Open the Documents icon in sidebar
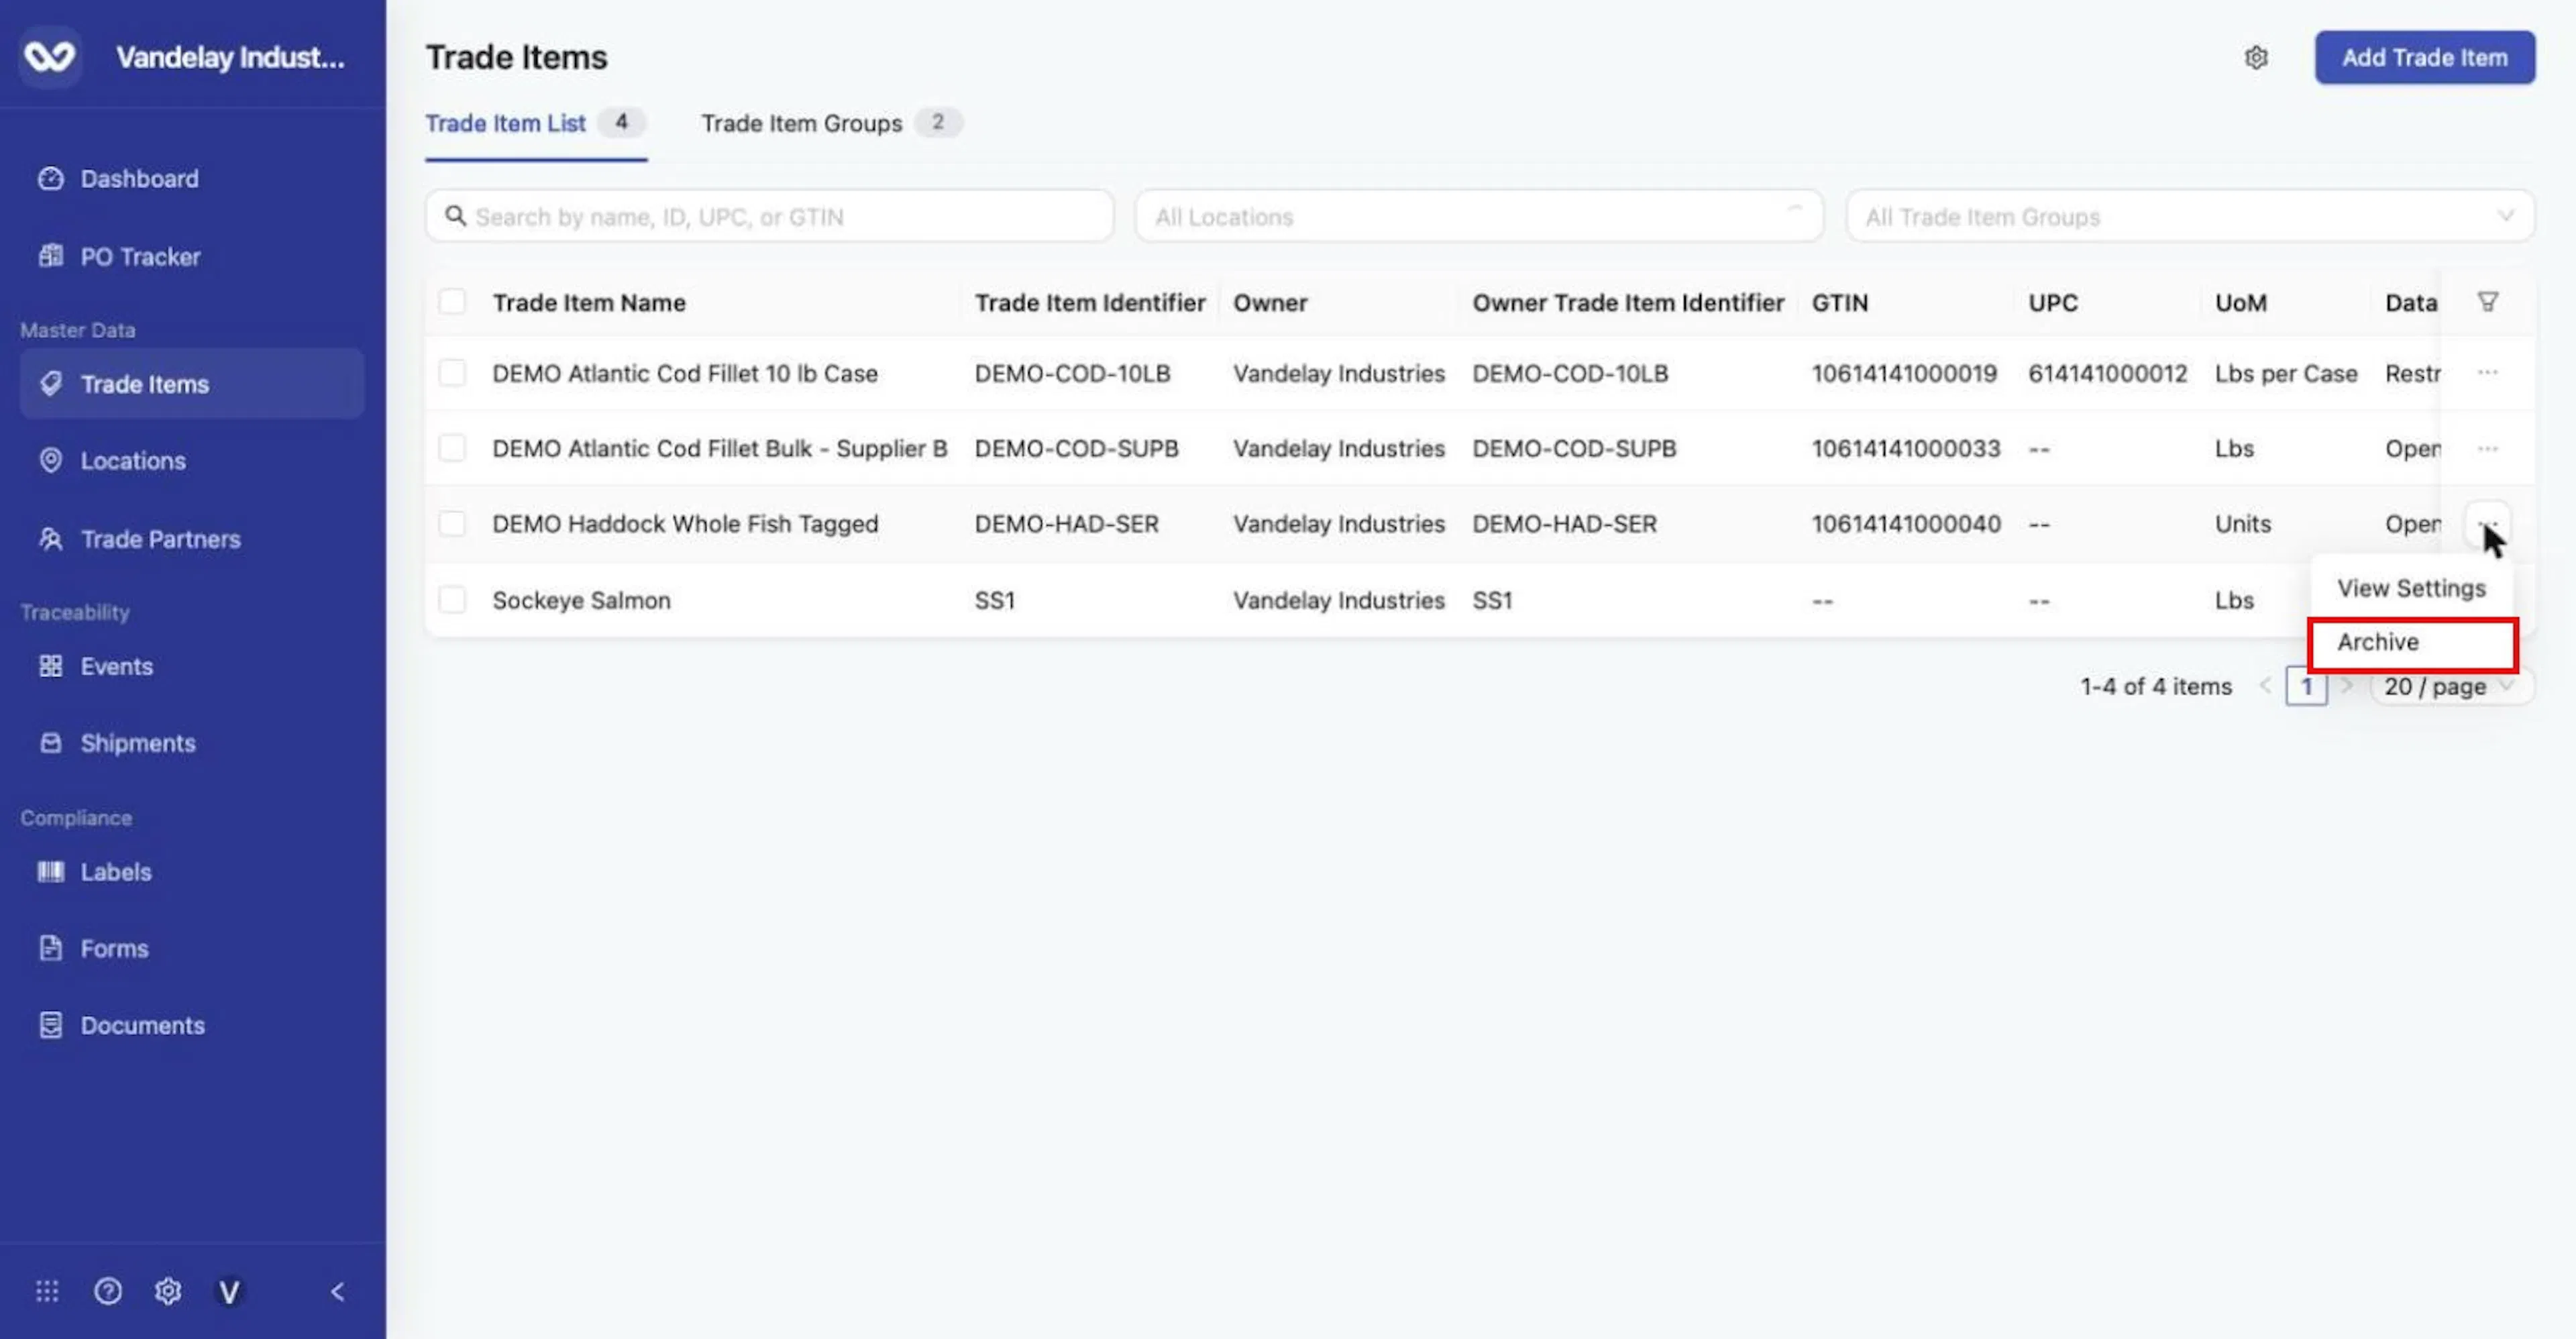 click(50, 1025)
